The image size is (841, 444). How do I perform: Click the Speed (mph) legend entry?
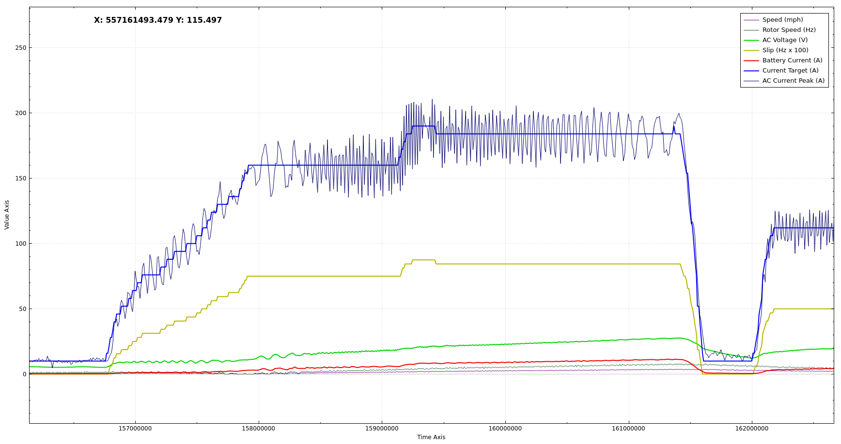pyautogui.click(x=782, y=20)
